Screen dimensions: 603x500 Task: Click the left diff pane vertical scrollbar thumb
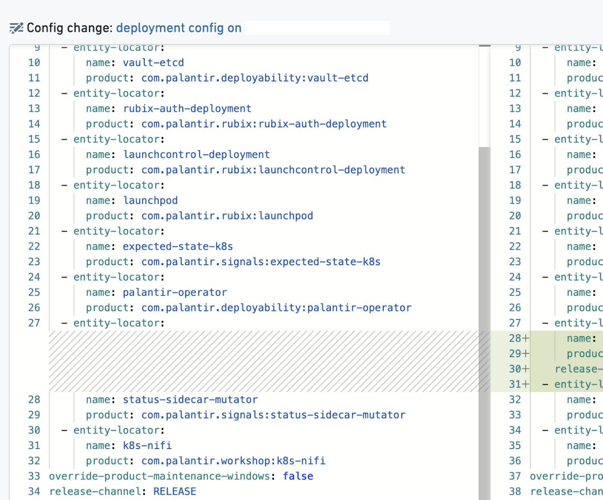[484, 323]
